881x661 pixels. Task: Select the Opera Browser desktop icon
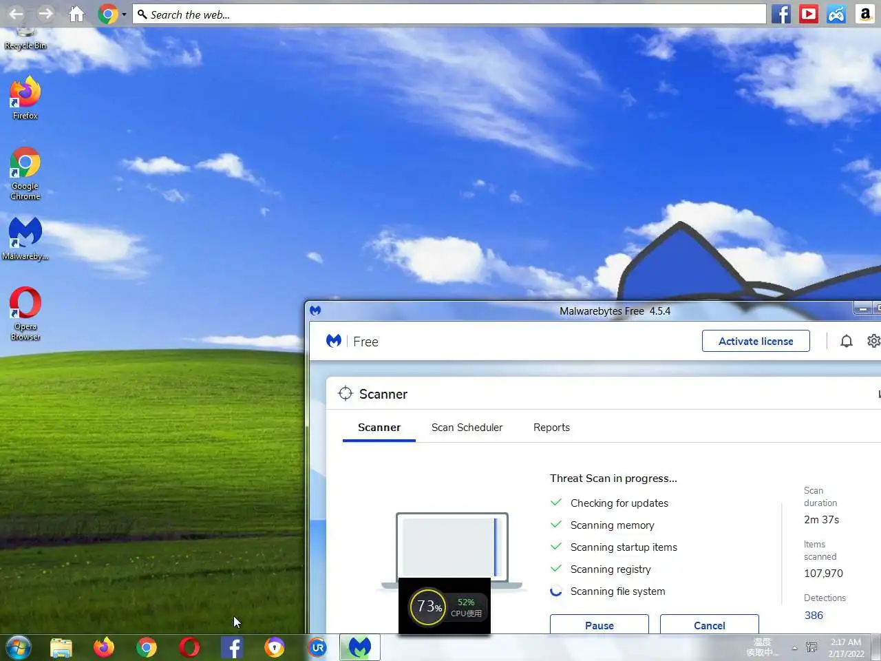click(25, 313)
